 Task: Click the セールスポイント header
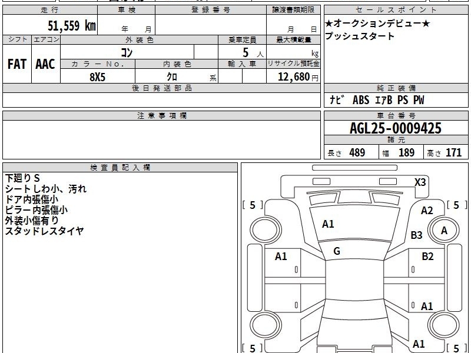pos(396,10)
